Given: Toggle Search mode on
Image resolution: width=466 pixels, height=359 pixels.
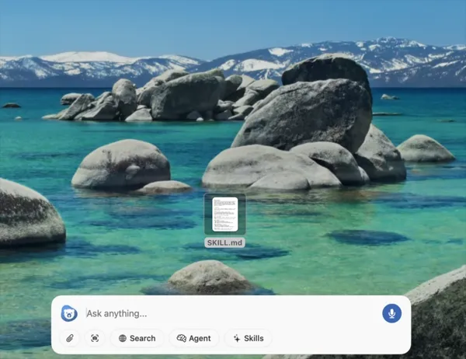Looking at the screenshot, I should [137, 338].
